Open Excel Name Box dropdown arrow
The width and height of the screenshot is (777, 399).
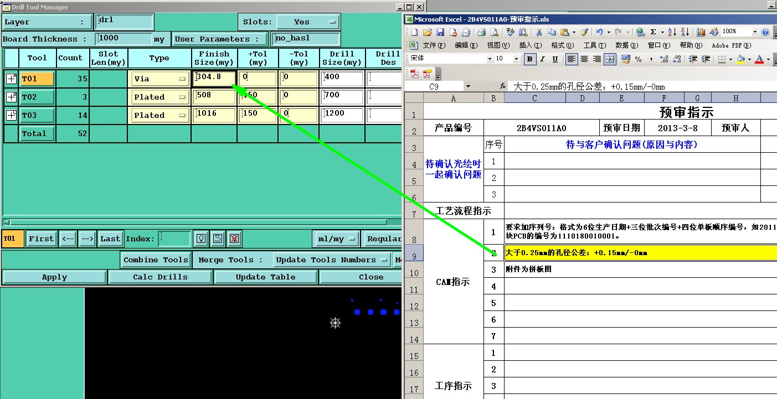pos(468,87)
